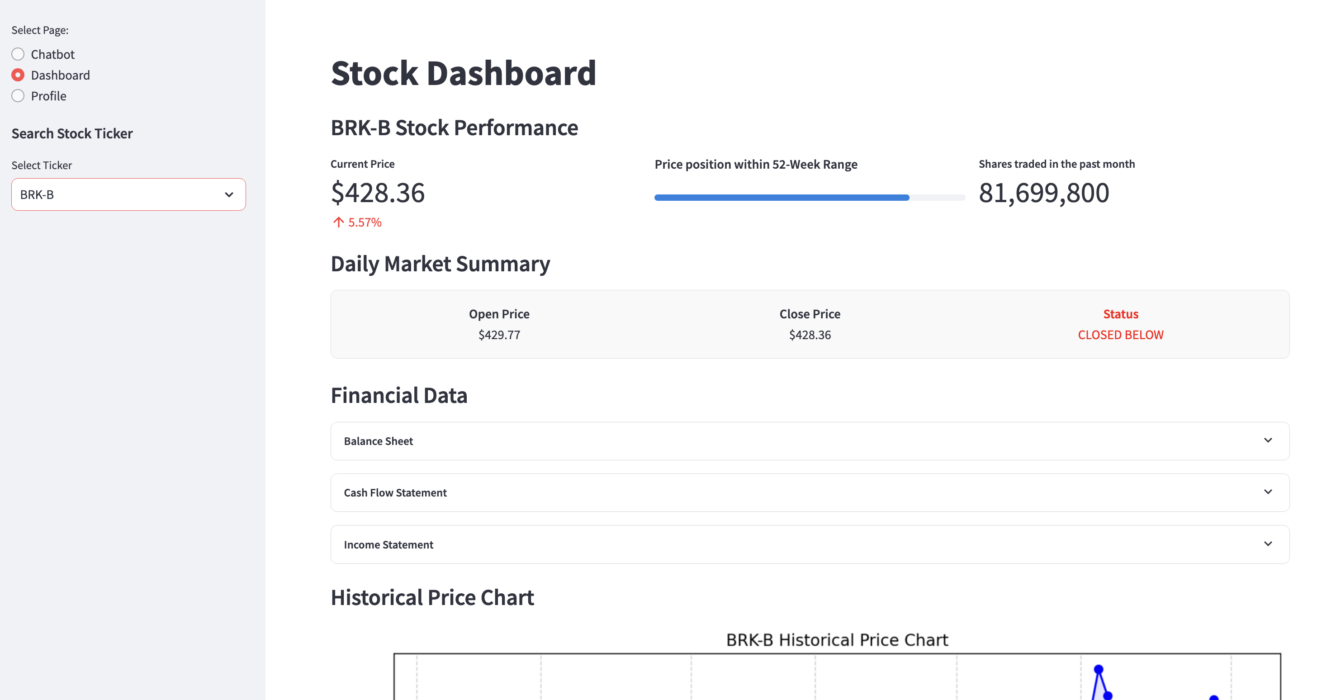Viewport: 1336px width, 700px height.
Task: Select the Dashboard radio option
Action: pos(18,75)
